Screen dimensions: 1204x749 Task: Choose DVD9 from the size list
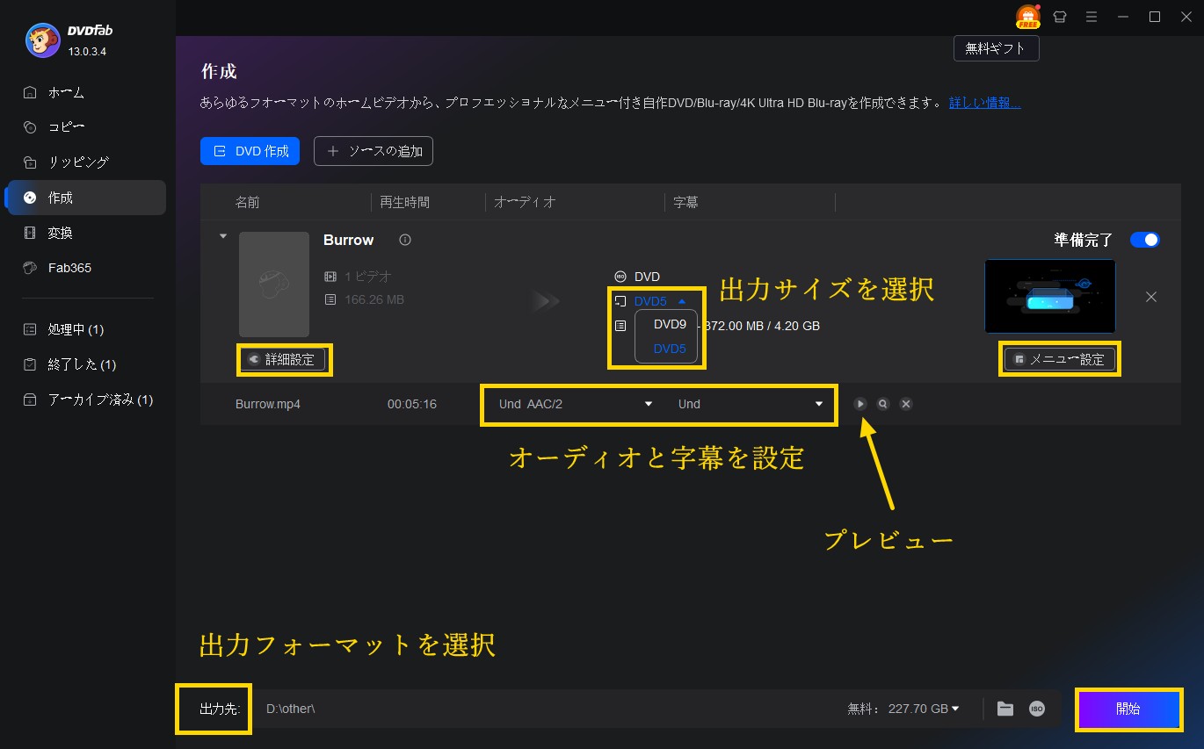[x=670, y=324]
